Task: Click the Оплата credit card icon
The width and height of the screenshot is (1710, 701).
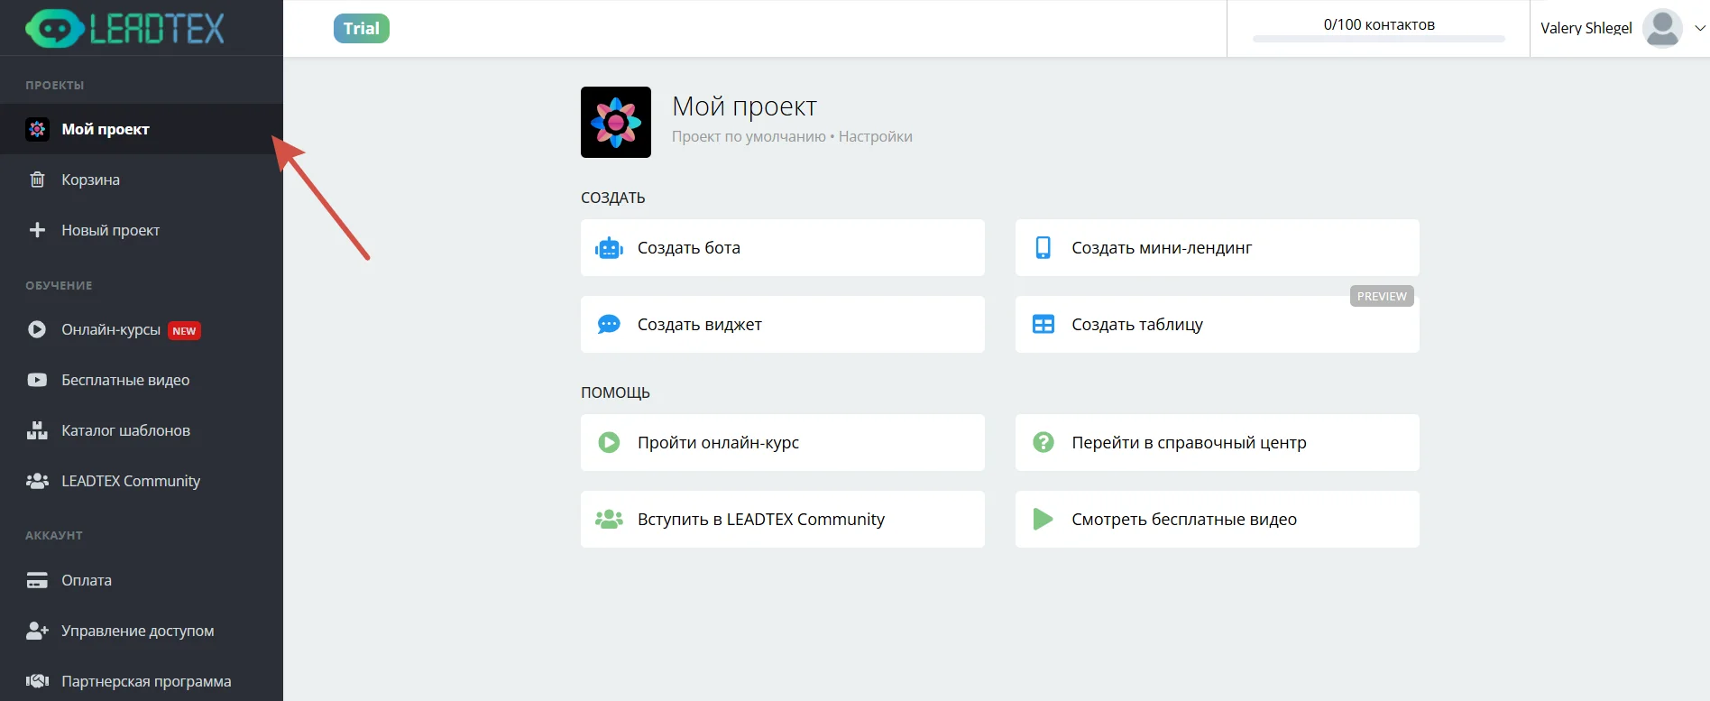Action: (37, 580)
